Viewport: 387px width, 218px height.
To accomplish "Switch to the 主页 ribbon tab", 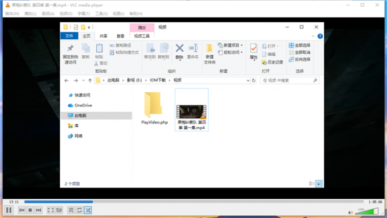I will pyautogui.click(x=87, y=36).
